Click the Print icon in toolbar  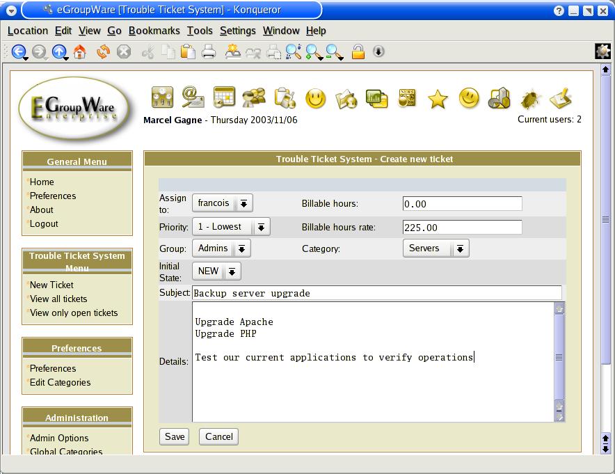[209, 52]
